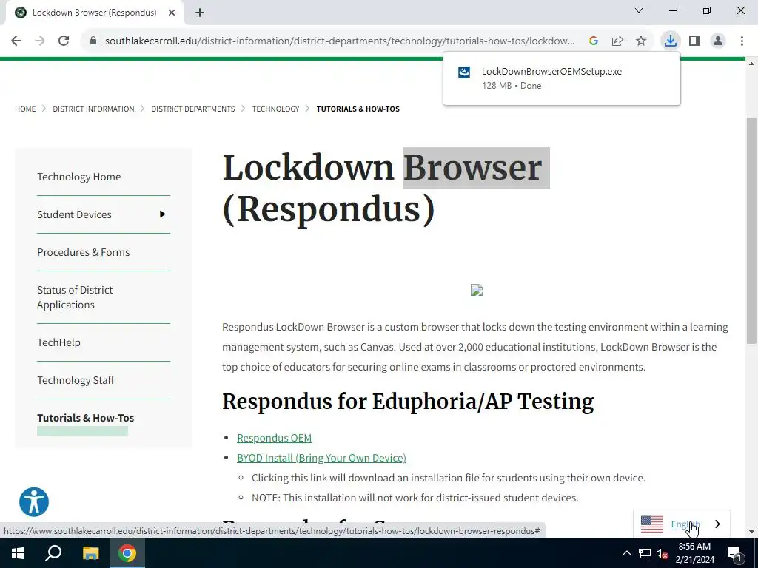Open Status of District Applications link
The height and width of the screenshot is (568, 758).
pos(75,297)
